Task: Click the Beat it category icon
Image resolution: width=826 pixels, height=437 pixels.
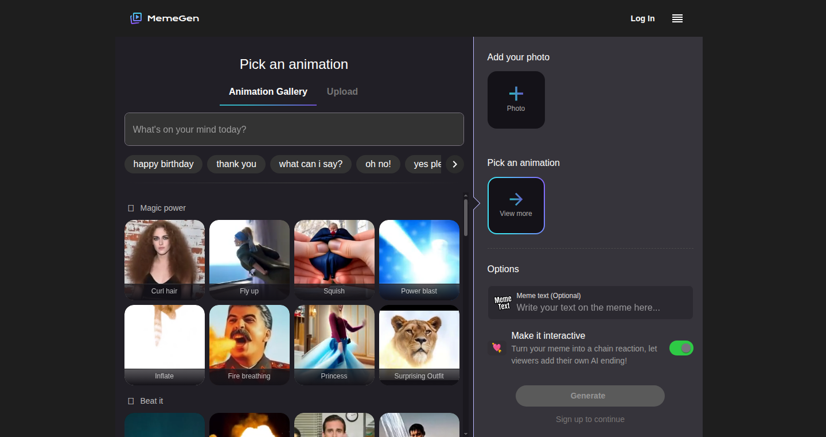Action: 131,401
